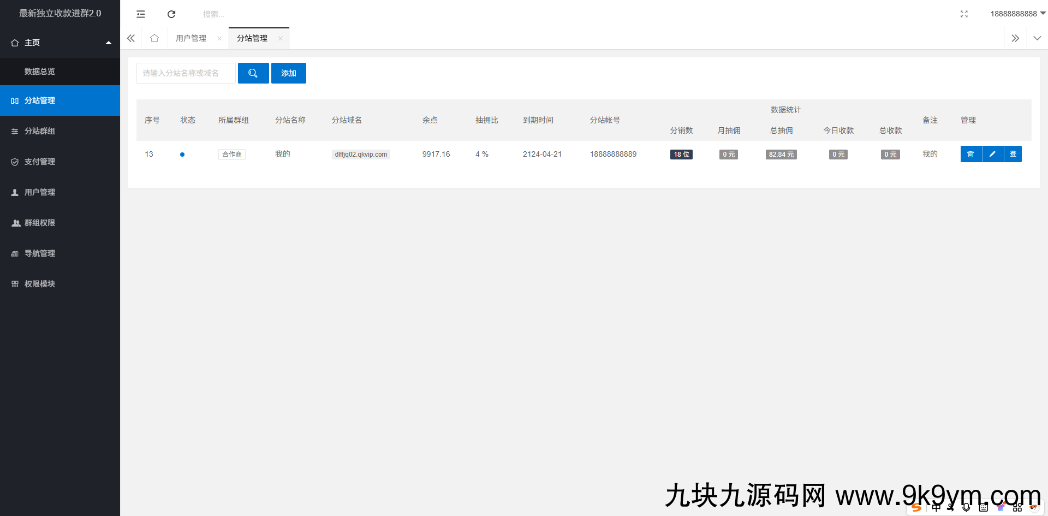The image size is (1048, 516).
Task: Collapse the sidebar with hamburger icon
Action: tap(141, 14)
